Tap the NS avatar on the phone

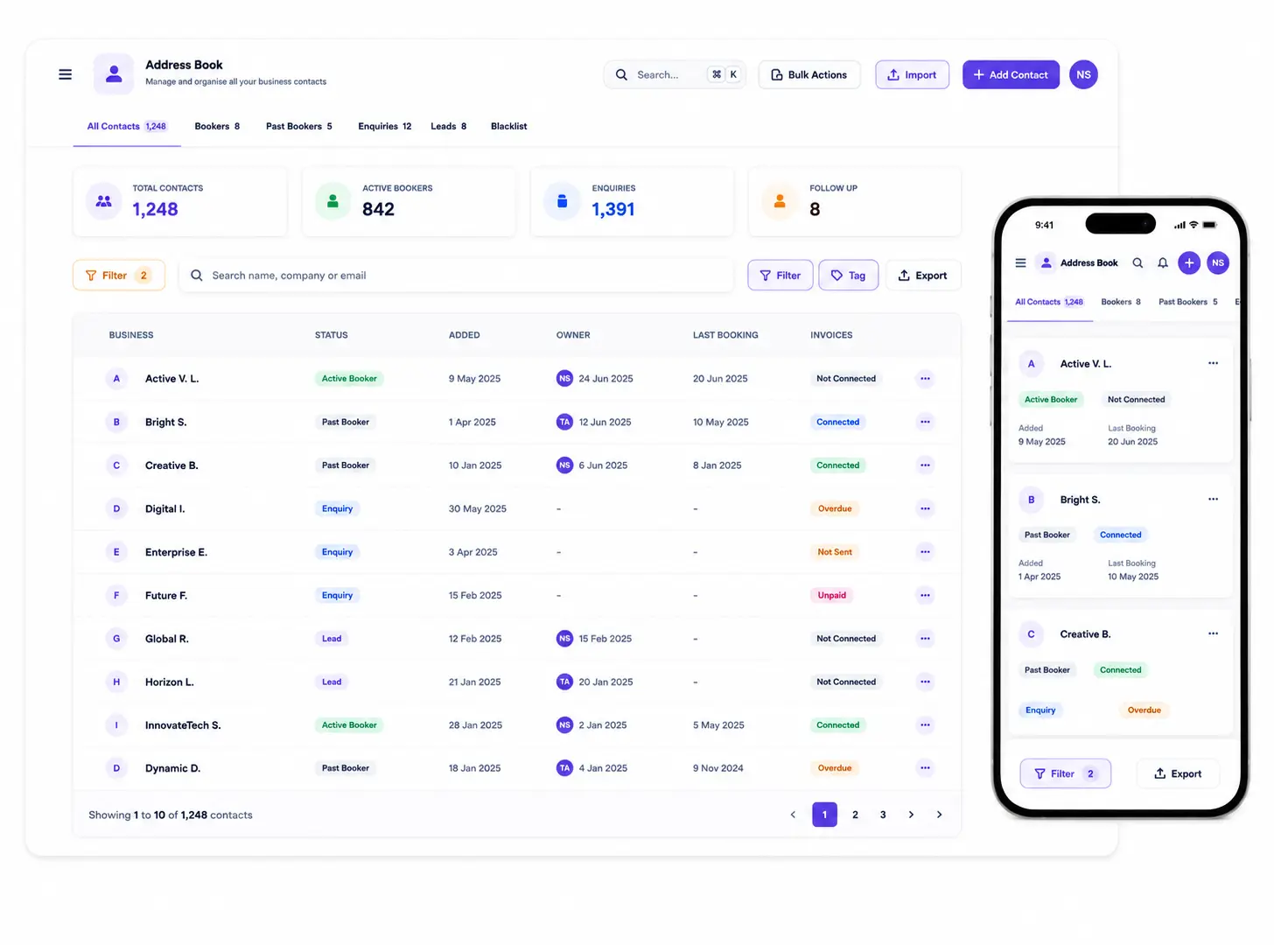(1218, 262)
